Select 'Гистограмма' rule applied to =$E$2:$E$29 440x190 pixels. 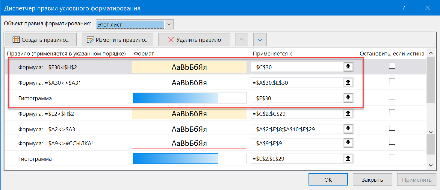35,159
